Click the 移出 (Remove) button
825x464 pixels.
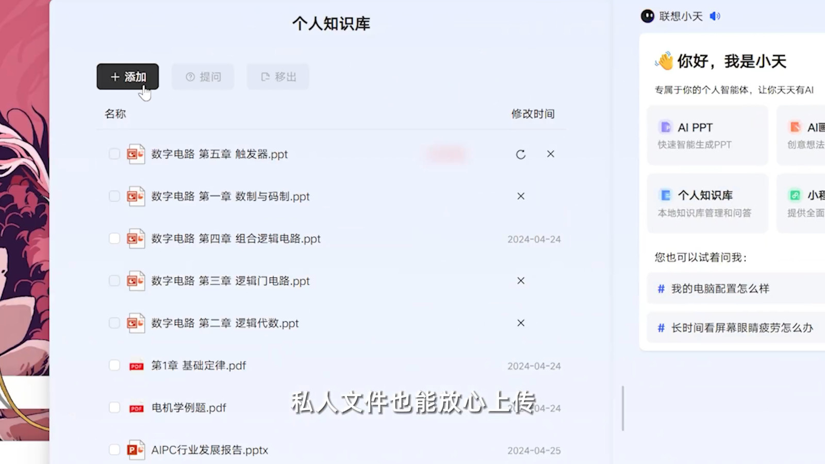(278, 77)
